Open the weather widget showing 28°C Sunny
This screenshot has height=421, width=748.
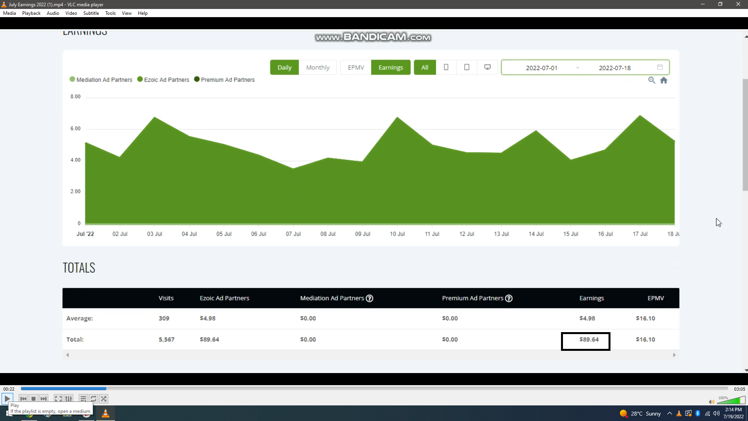click(x=640, y=414)
